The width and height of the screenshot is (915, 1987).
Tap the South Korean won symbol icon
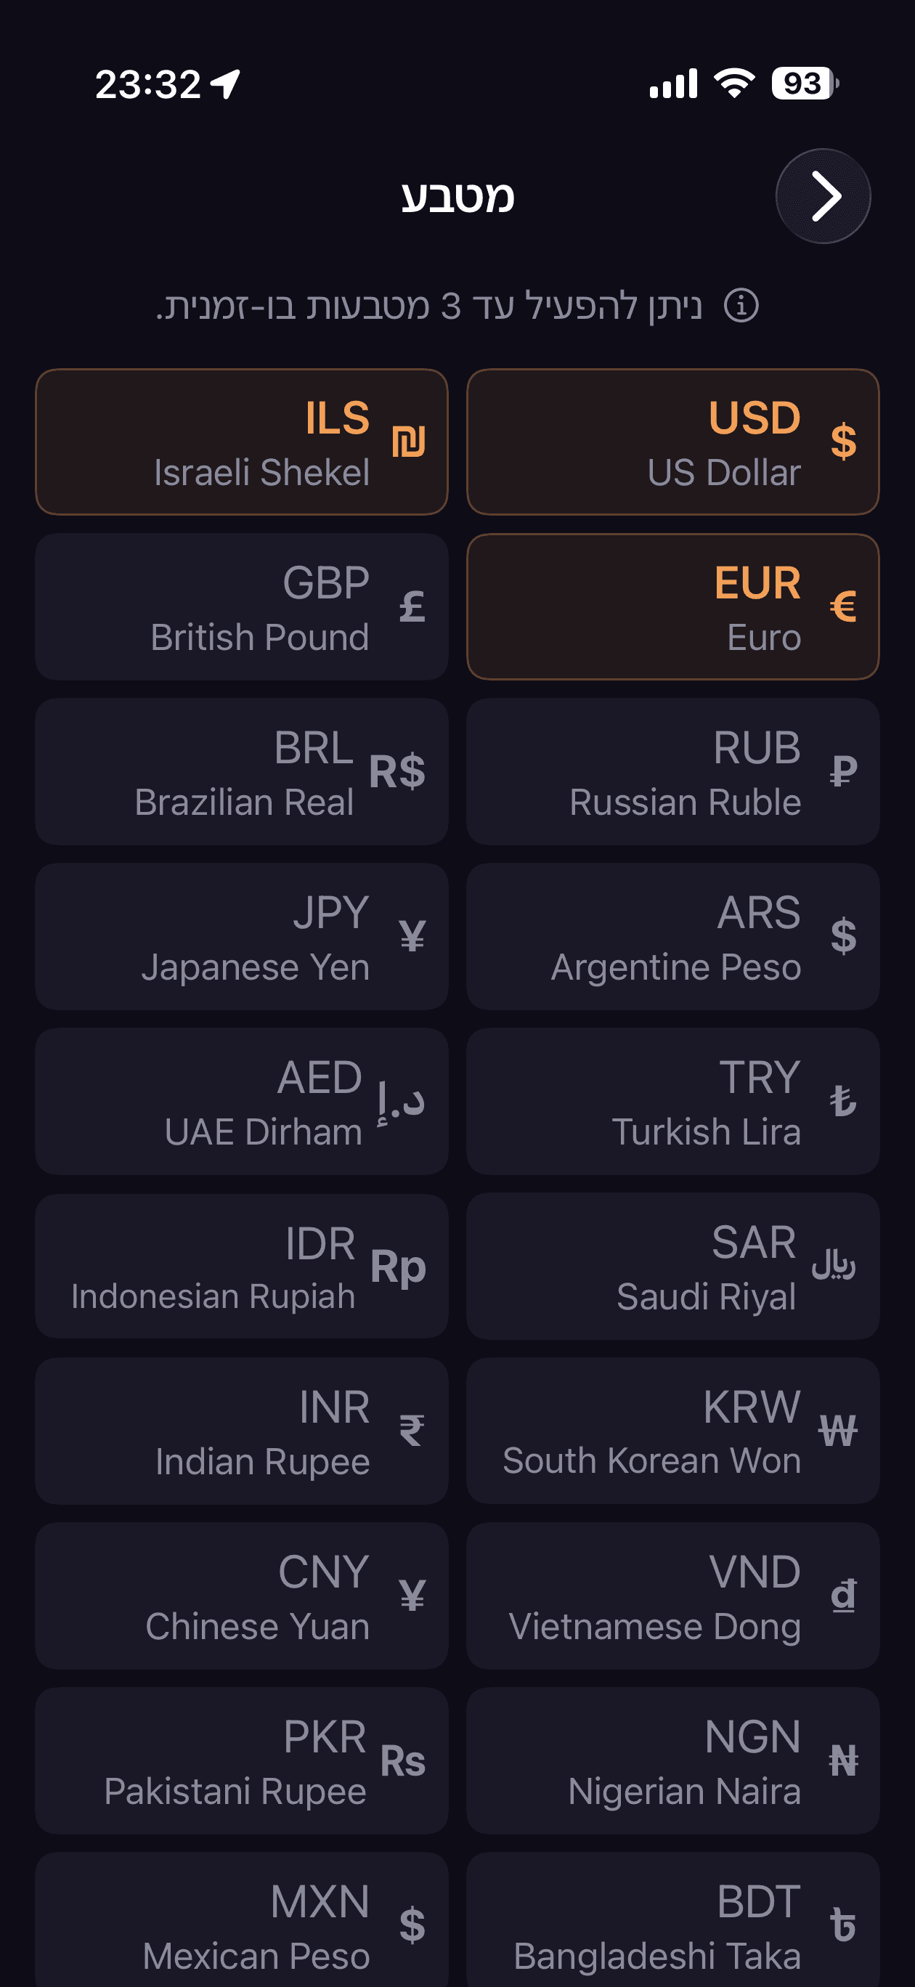(x=838, y=1430)
